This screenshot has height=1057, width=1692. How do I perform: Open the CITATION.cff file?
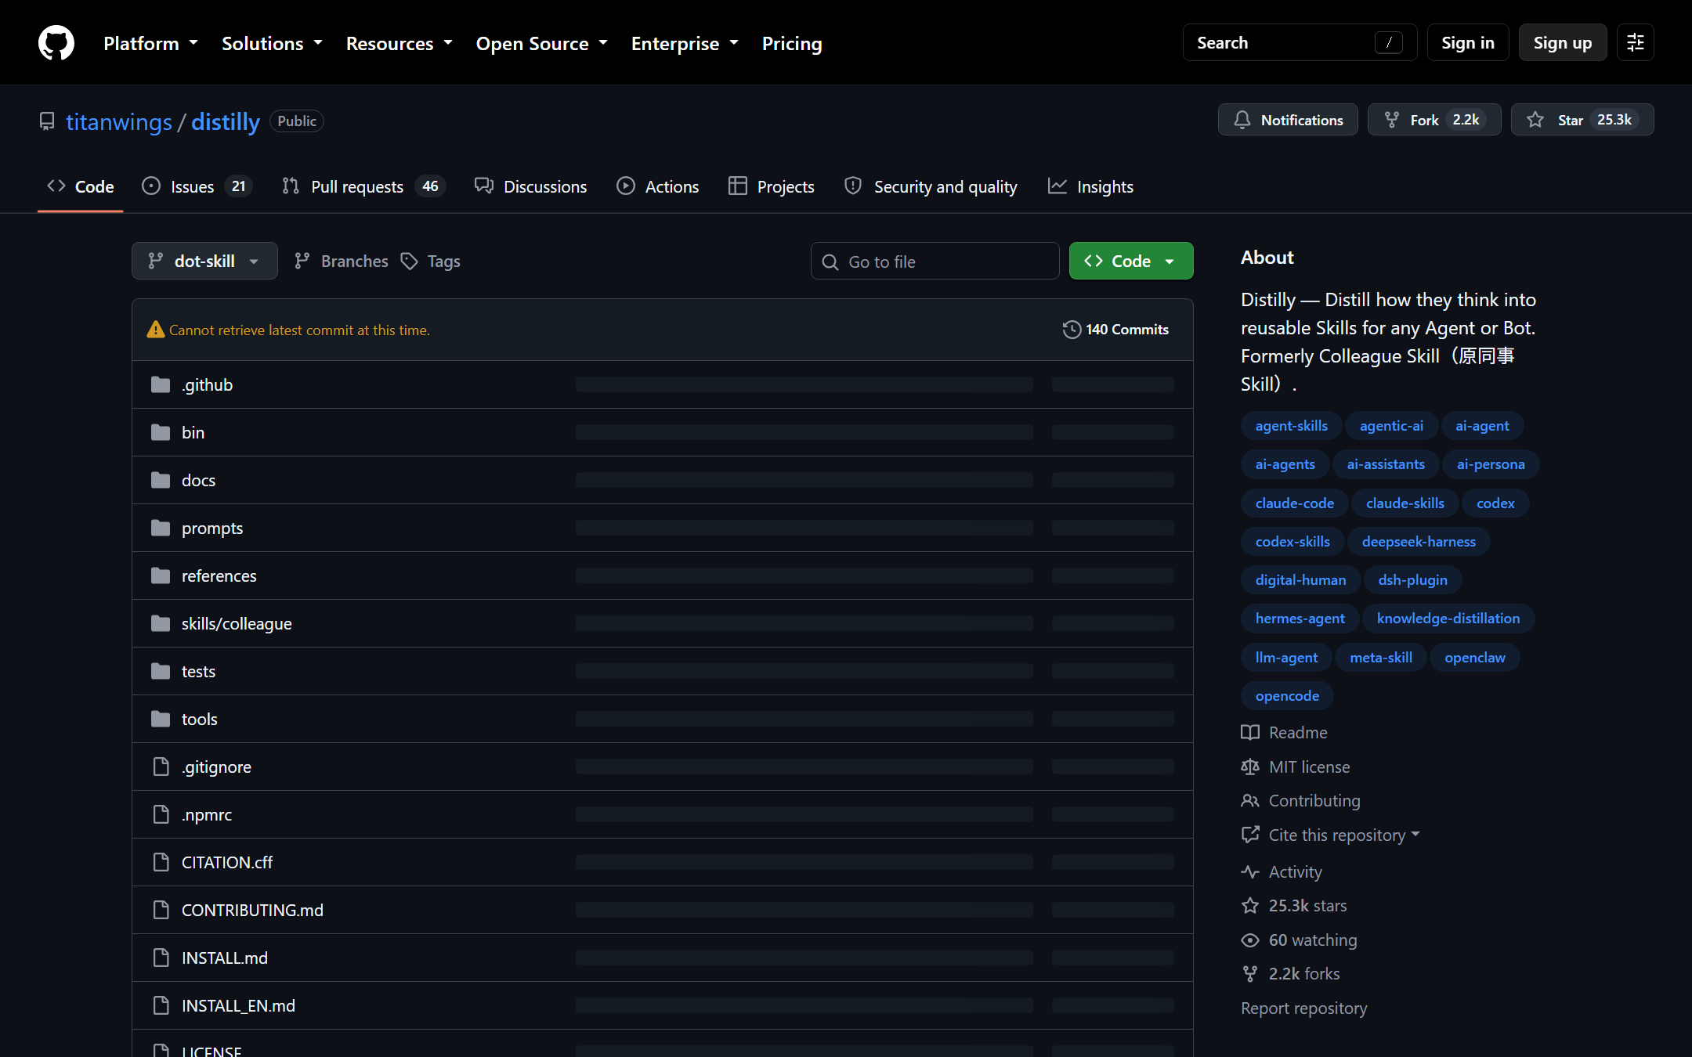point(227,862)
